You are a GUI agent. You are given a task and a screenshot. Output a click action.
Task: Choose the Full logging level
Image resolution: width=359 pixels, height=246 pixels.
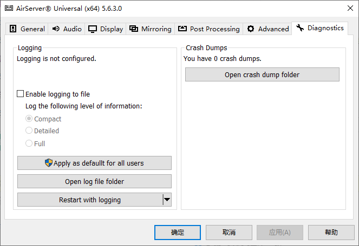29,143
